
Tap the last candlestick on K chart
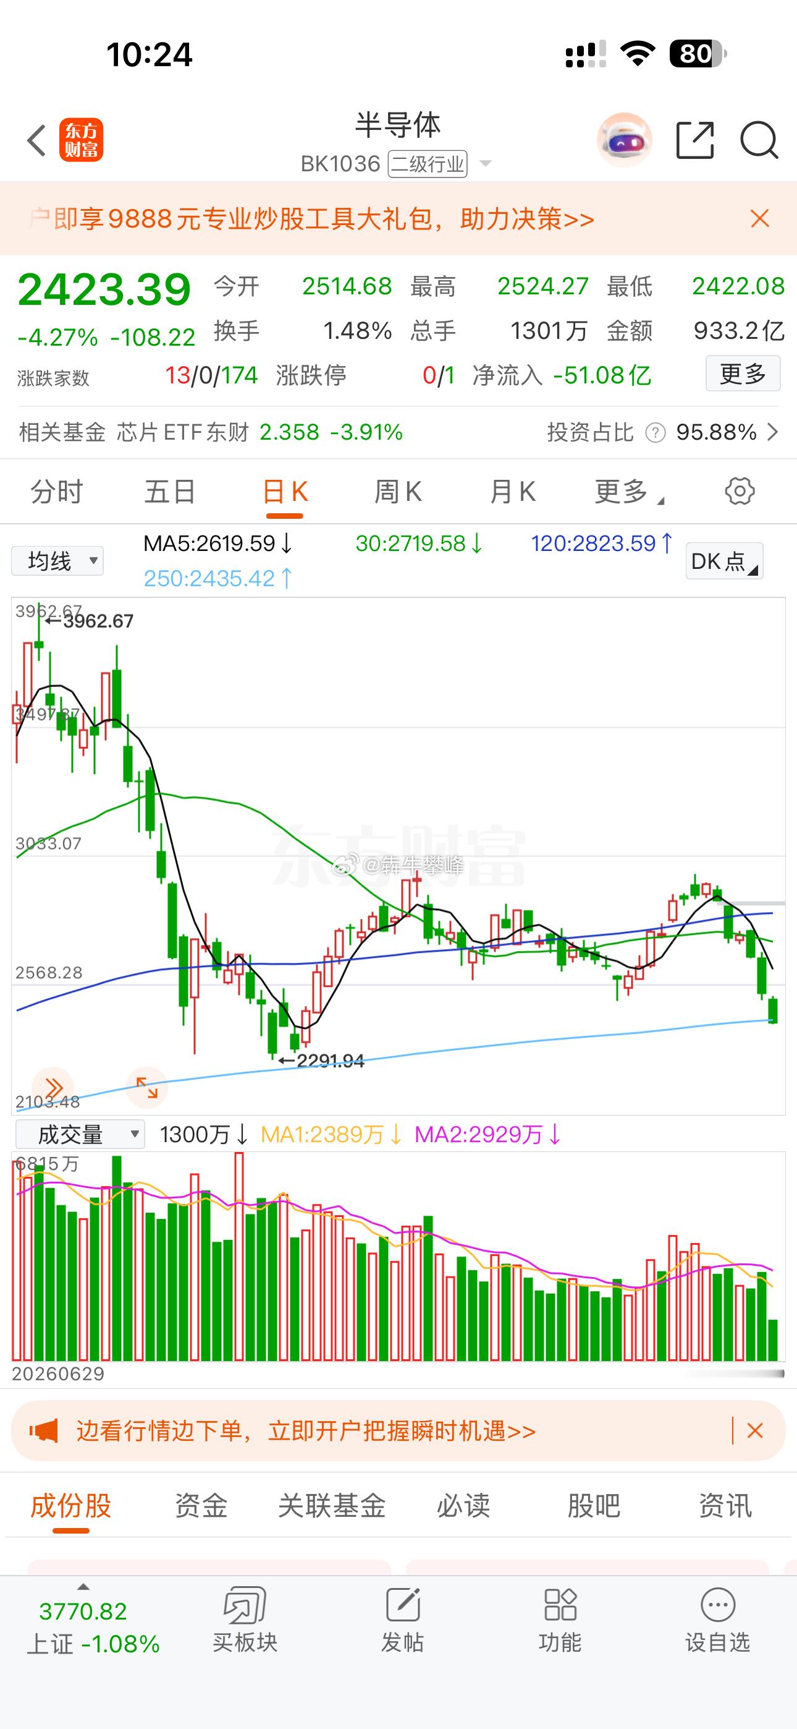773,1010
